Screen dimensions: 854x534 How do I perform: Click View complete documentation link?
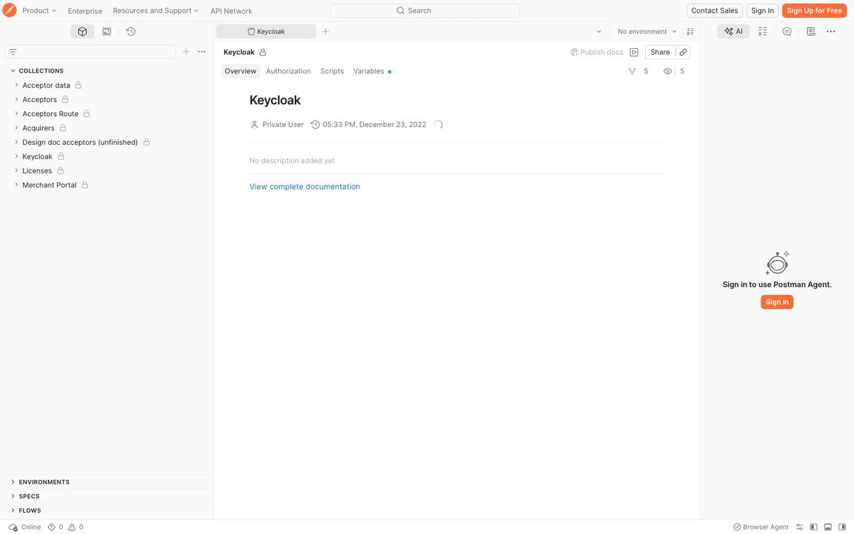click(305, 186)
